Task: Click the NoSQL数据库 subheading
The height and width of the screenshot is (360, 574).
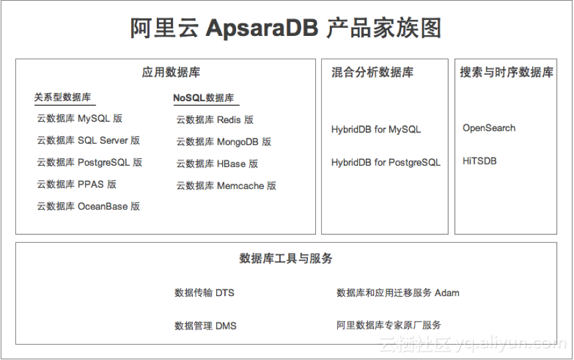Action: 203,98
